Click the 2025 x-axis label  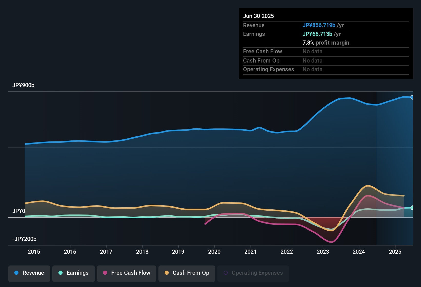click(395, 252)
